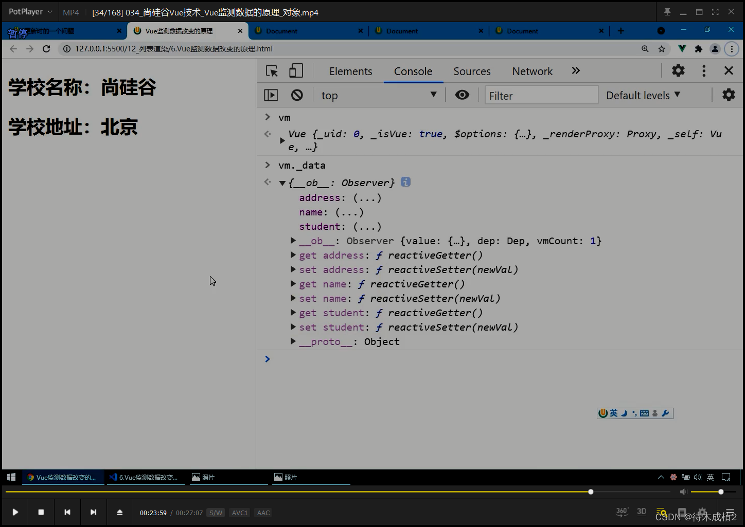Screen dimensions: 745x527
Task: Click the eject open-file button
Action: click(119, 512)
